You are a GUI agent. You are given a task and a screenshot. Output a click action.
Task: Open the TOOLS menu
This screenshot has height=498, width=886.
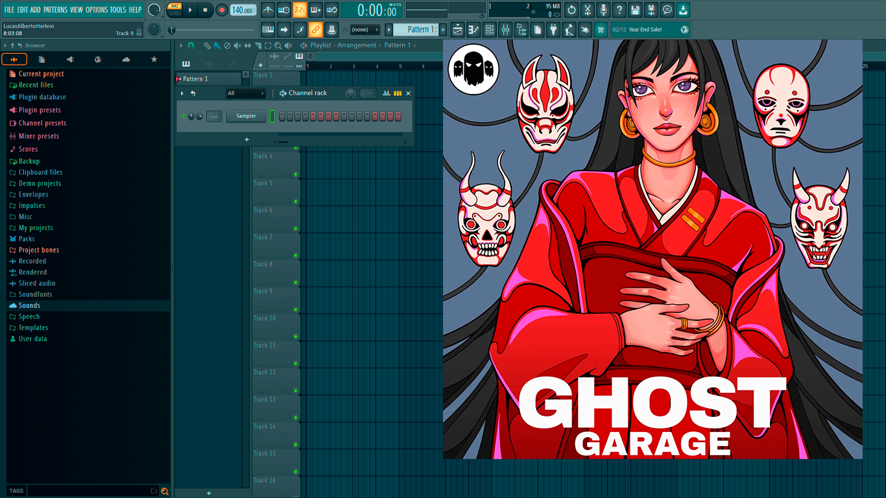(118, 10)
